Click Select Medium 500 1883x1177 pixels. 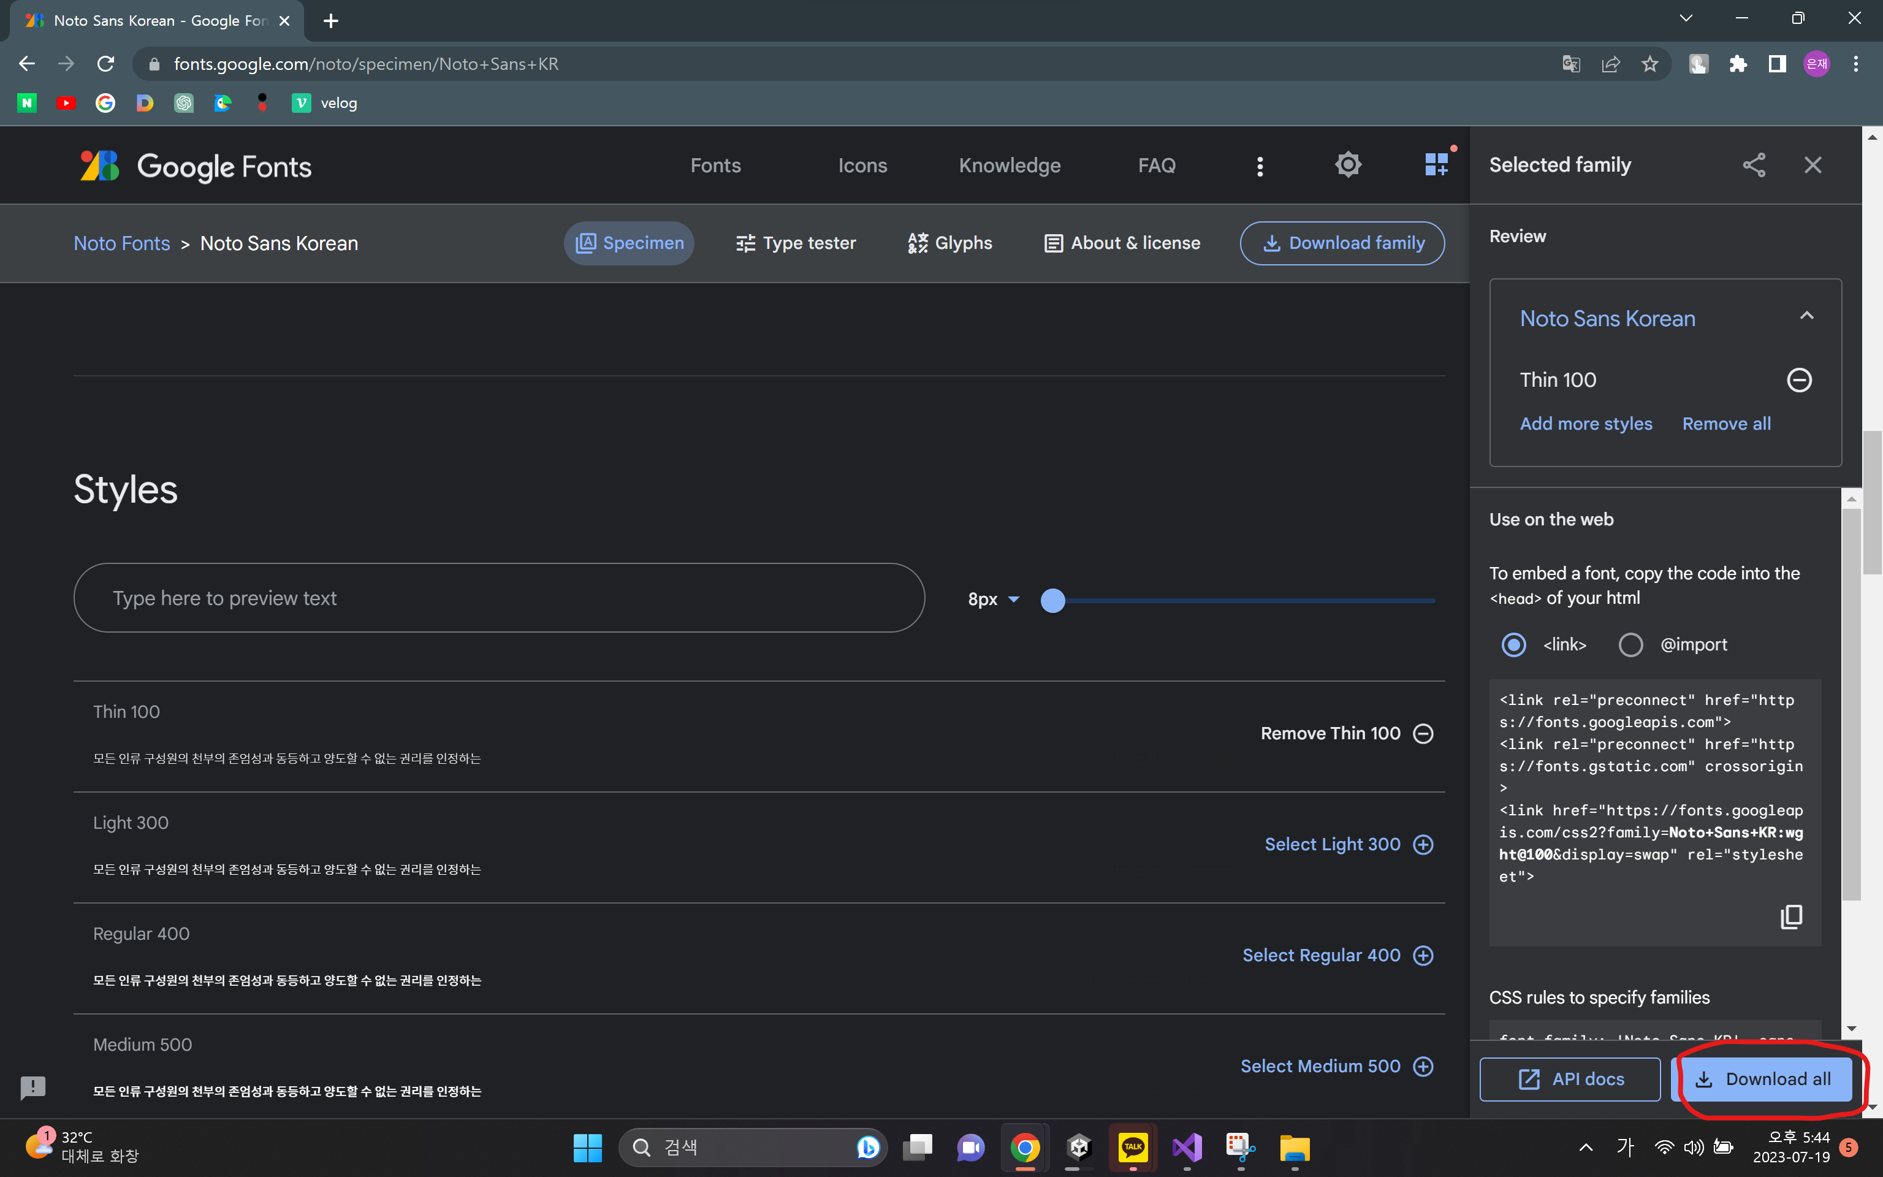coord(1337,1067)
